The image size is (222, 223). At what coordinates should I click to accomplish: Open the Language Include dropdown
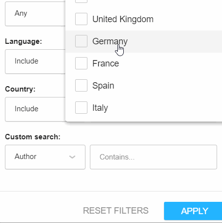click(35, 62)
